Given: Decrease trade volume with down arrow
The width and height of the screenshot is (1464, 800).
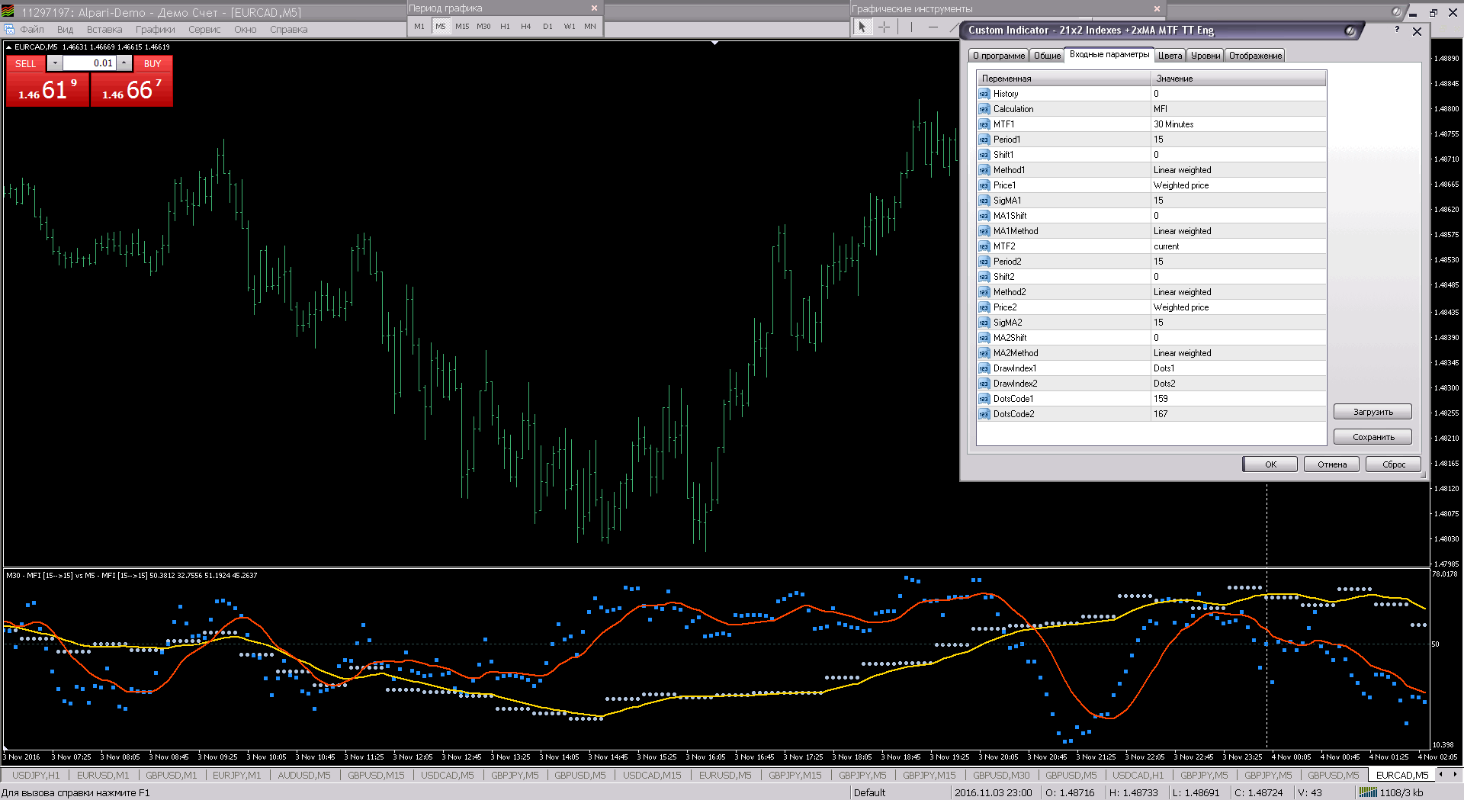Looking at the screenshot, I should (55, 63).
